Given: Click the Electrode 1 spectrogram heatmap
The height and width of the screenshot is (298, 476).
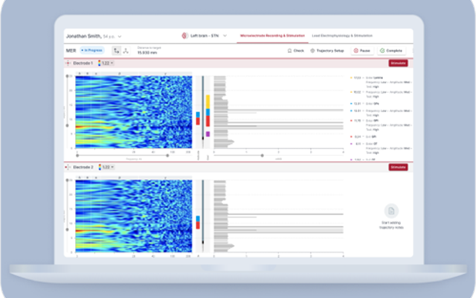Looking at the screenshot, I should click(134, 112).
